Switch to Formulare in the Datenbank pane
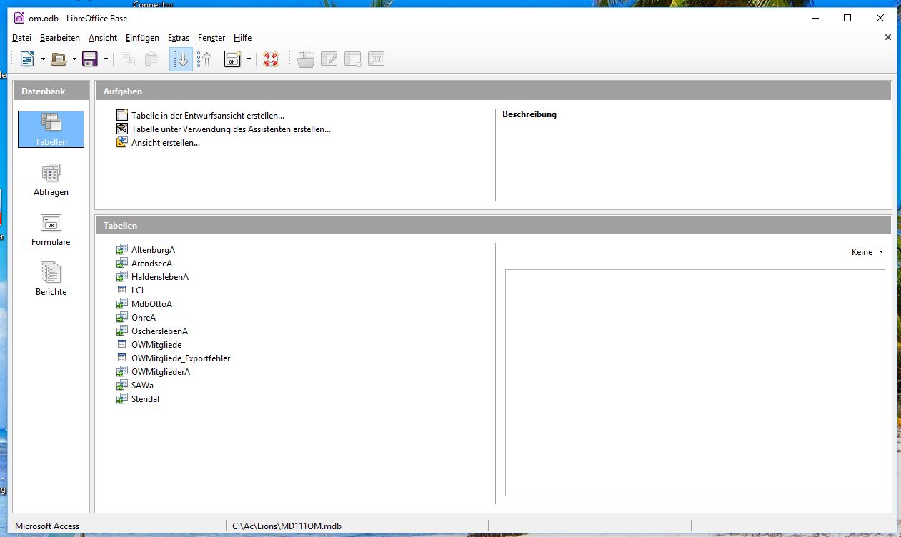This screenshot has width=901, height=537. pyautogui.click(x=51, y=229)
